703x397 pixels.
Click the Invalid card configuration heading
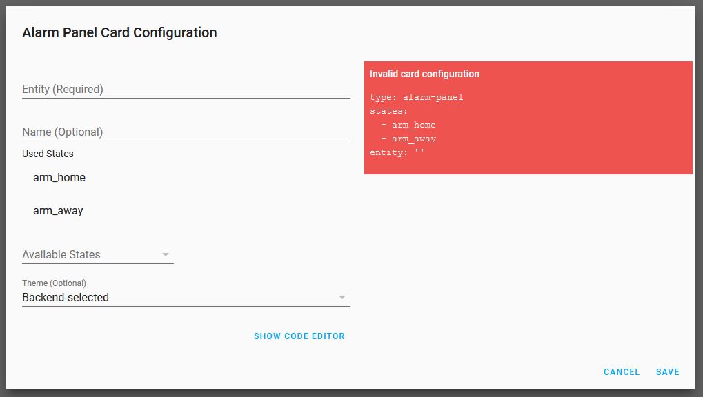[x=424, y=74]
